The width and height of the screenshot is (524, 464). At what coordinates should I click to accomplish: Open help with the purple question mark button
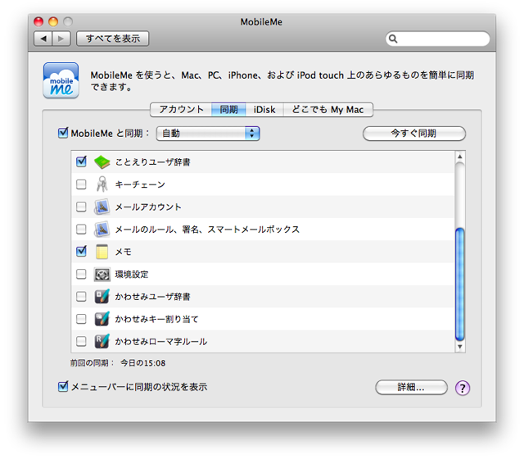(x=463, y=388)
